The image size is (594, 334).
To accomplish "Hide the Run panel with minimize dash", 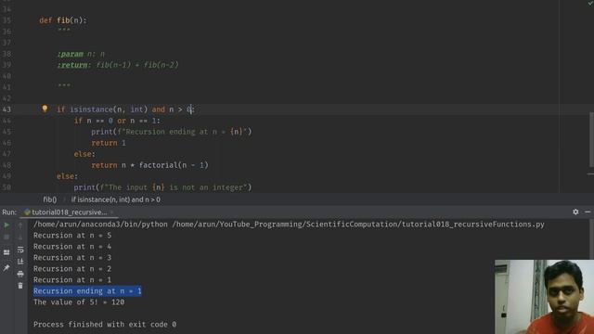I will click(x=588, y=212).
